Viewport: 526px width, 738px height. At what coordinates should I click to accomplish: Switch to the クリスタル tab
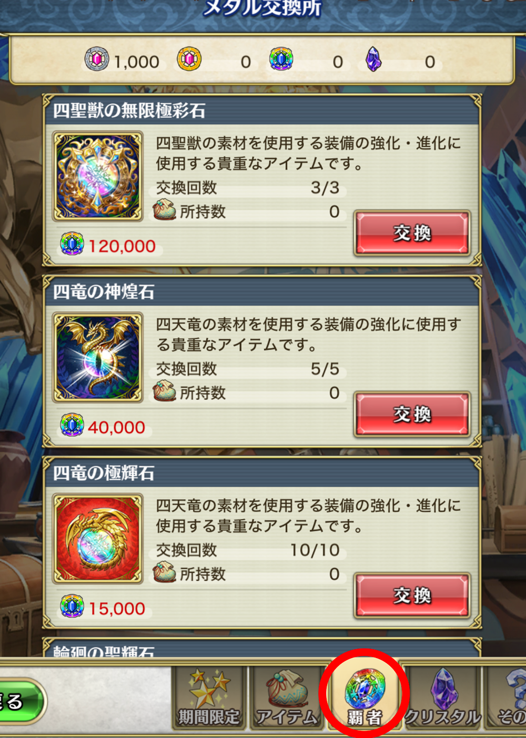tap(443, 697)
